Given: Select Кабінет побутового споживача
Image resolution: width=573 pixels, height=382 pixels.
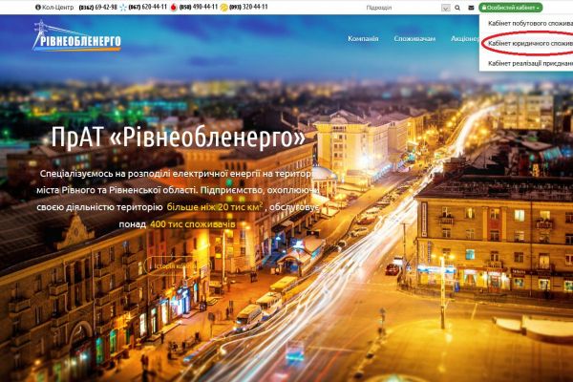Looking at the screenshot, I should (x=529, y=21).
